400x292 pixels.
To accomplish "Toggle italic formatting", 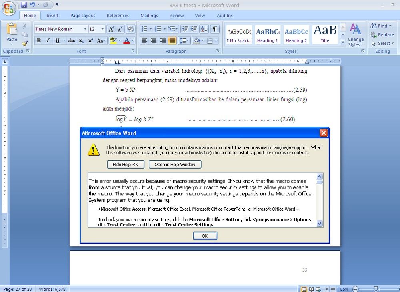I will click(x=48, y=40).
